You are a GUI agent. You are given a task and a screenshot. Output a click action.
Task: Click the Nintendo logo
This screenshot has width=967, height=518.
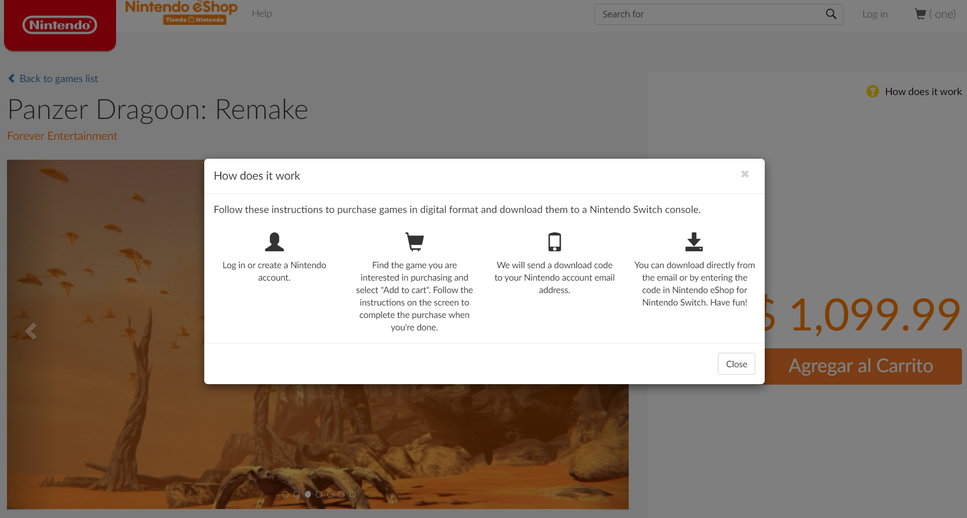click(60, 25)
